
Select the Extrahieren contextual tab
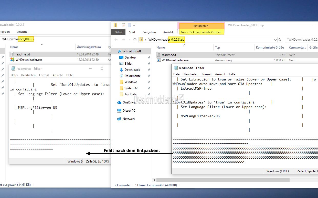[201, 26]
